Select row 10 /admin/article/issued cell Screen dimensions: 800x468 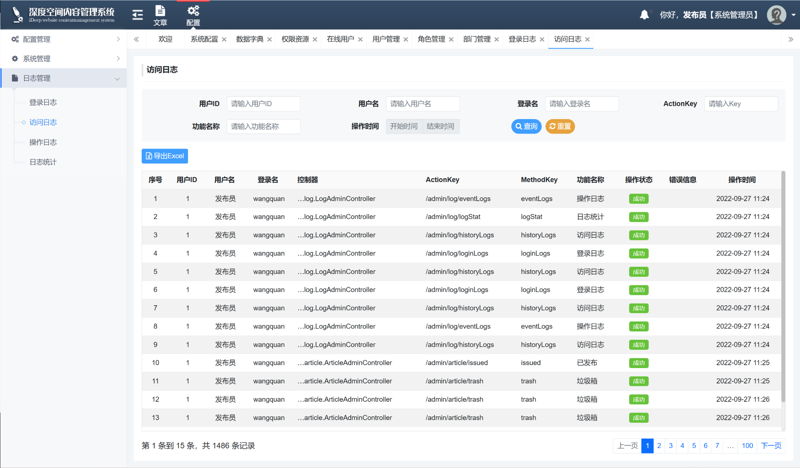pyautogui.click(x=457, y=363)
